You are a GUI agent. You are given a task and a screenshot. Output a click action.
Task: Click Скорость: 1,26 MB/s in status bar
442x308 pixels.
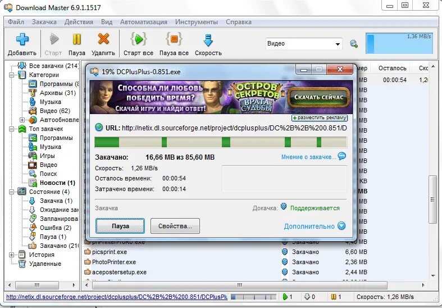click(x=385, y=297)
